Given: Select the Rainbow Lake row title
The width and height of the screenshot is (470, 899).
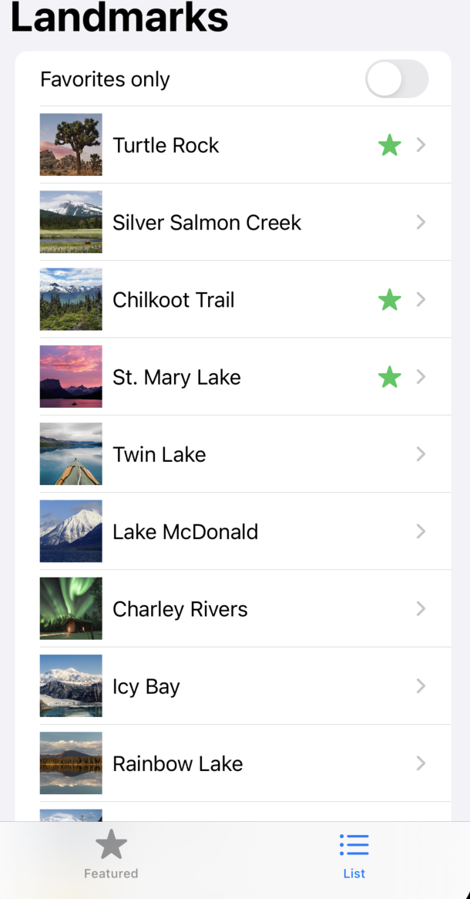Looking at the screenshot, I should point(178,763).
